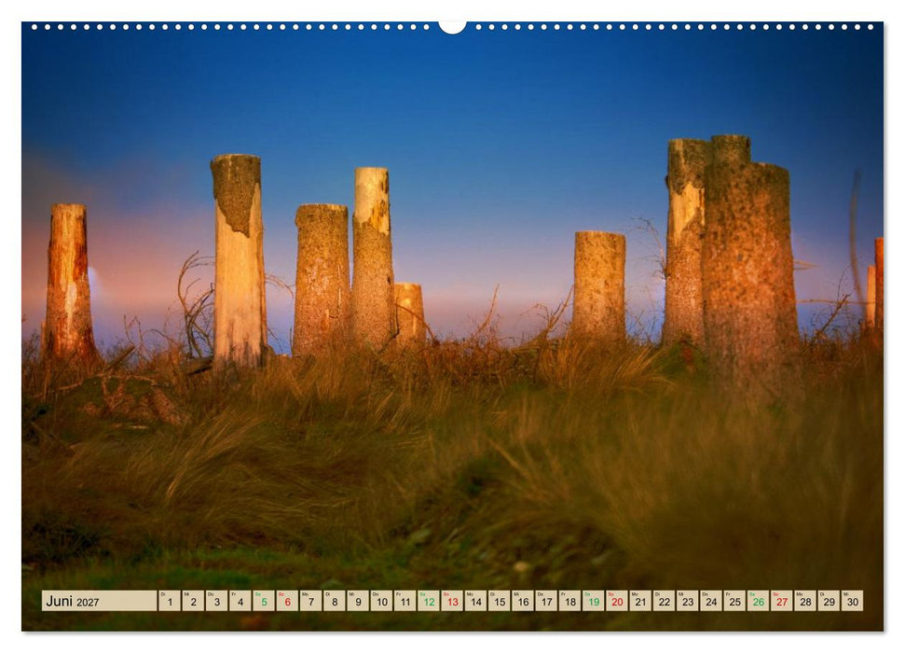
Task: Select green Saturday date 26
Action: 759,601
